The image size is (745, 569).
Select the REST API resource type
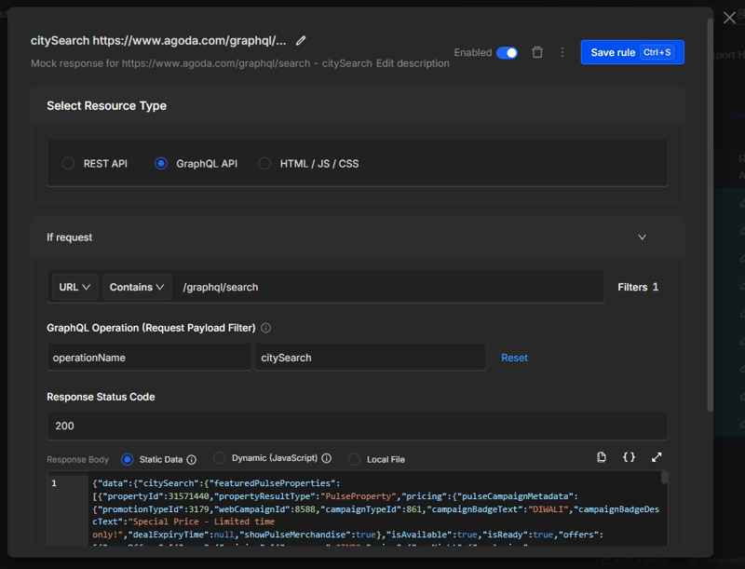click(69, 164)
